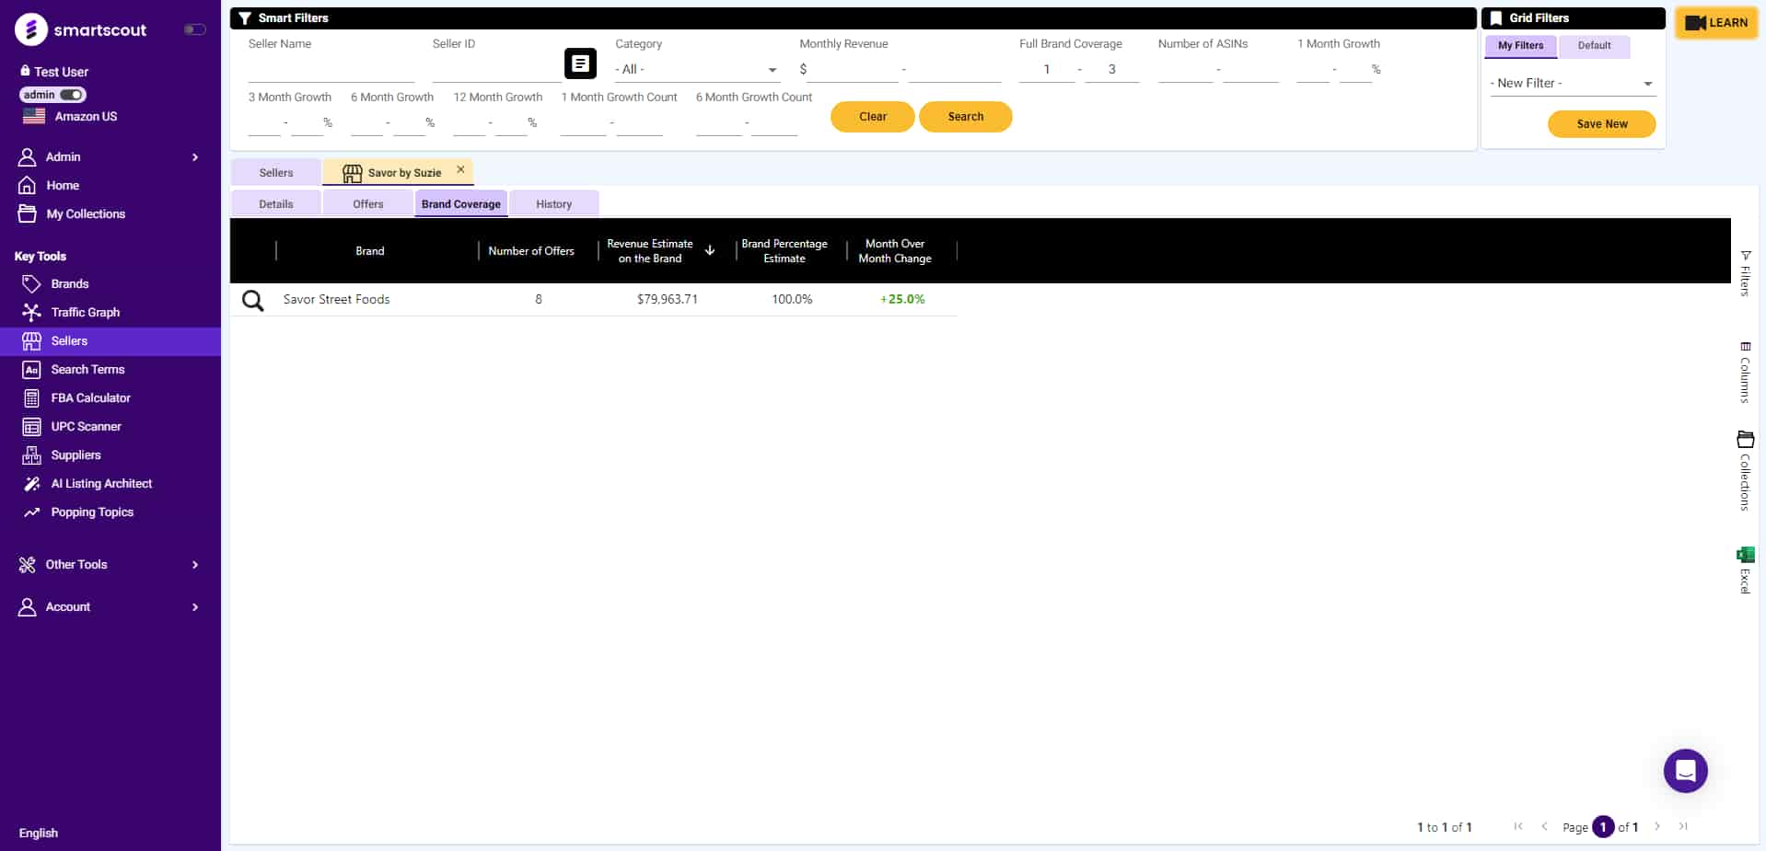Click the Other Tools icon

point(28,564)
